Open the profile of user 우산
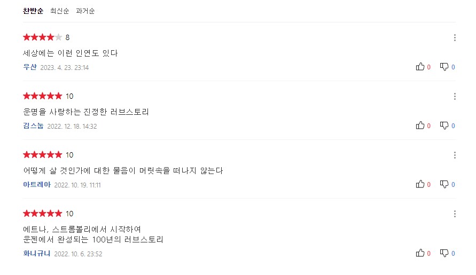The height and width of the screenshot is (275, 476). (x=30, y=67)
